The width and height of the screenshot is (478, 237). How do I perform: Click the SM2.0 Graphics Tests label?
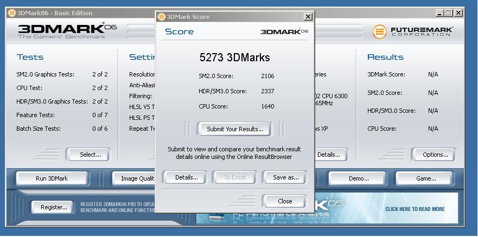46,74
